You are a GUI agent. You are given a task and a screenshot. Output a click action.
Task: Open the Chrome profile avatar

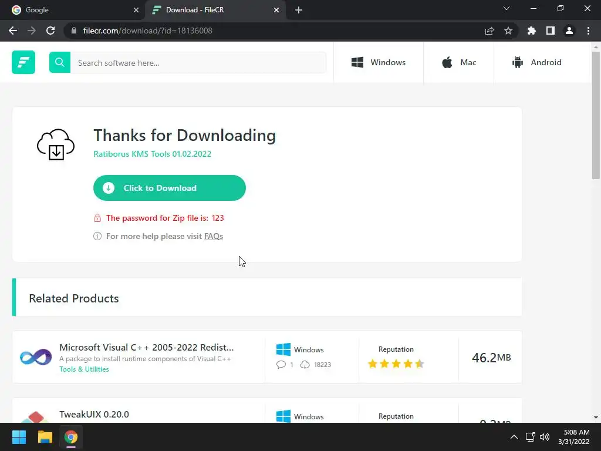pos(569,31)
